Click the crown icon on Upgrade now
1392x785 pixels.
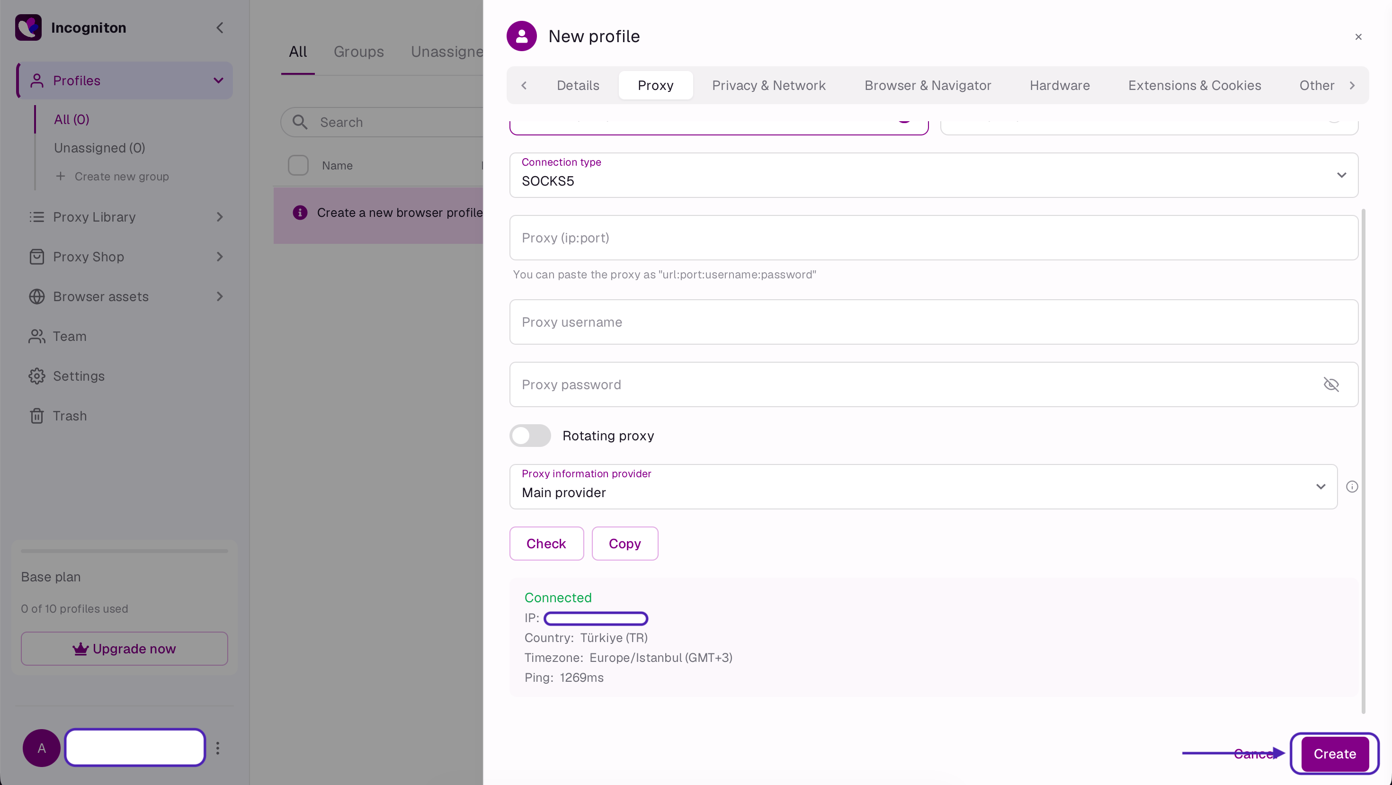click(x=80, y=649)
